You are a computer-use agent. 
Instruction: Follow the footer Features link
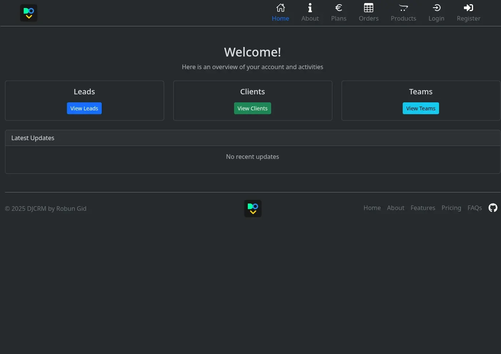click(423, 208)
